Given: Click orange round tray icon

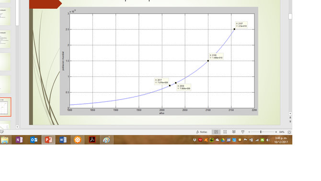Looking at the screenshot, I should tap(240, 140).
